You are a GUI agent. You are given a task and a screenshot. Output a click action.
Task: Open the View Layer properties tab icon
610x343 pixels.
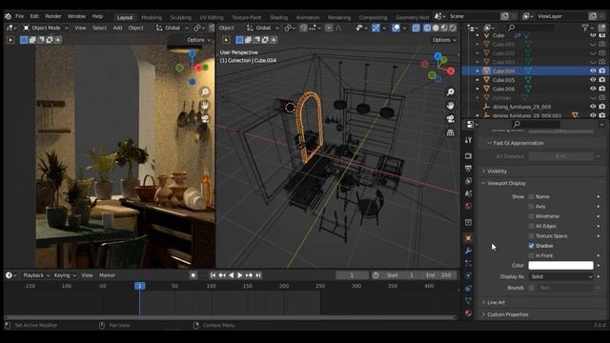tap(468, 181)
